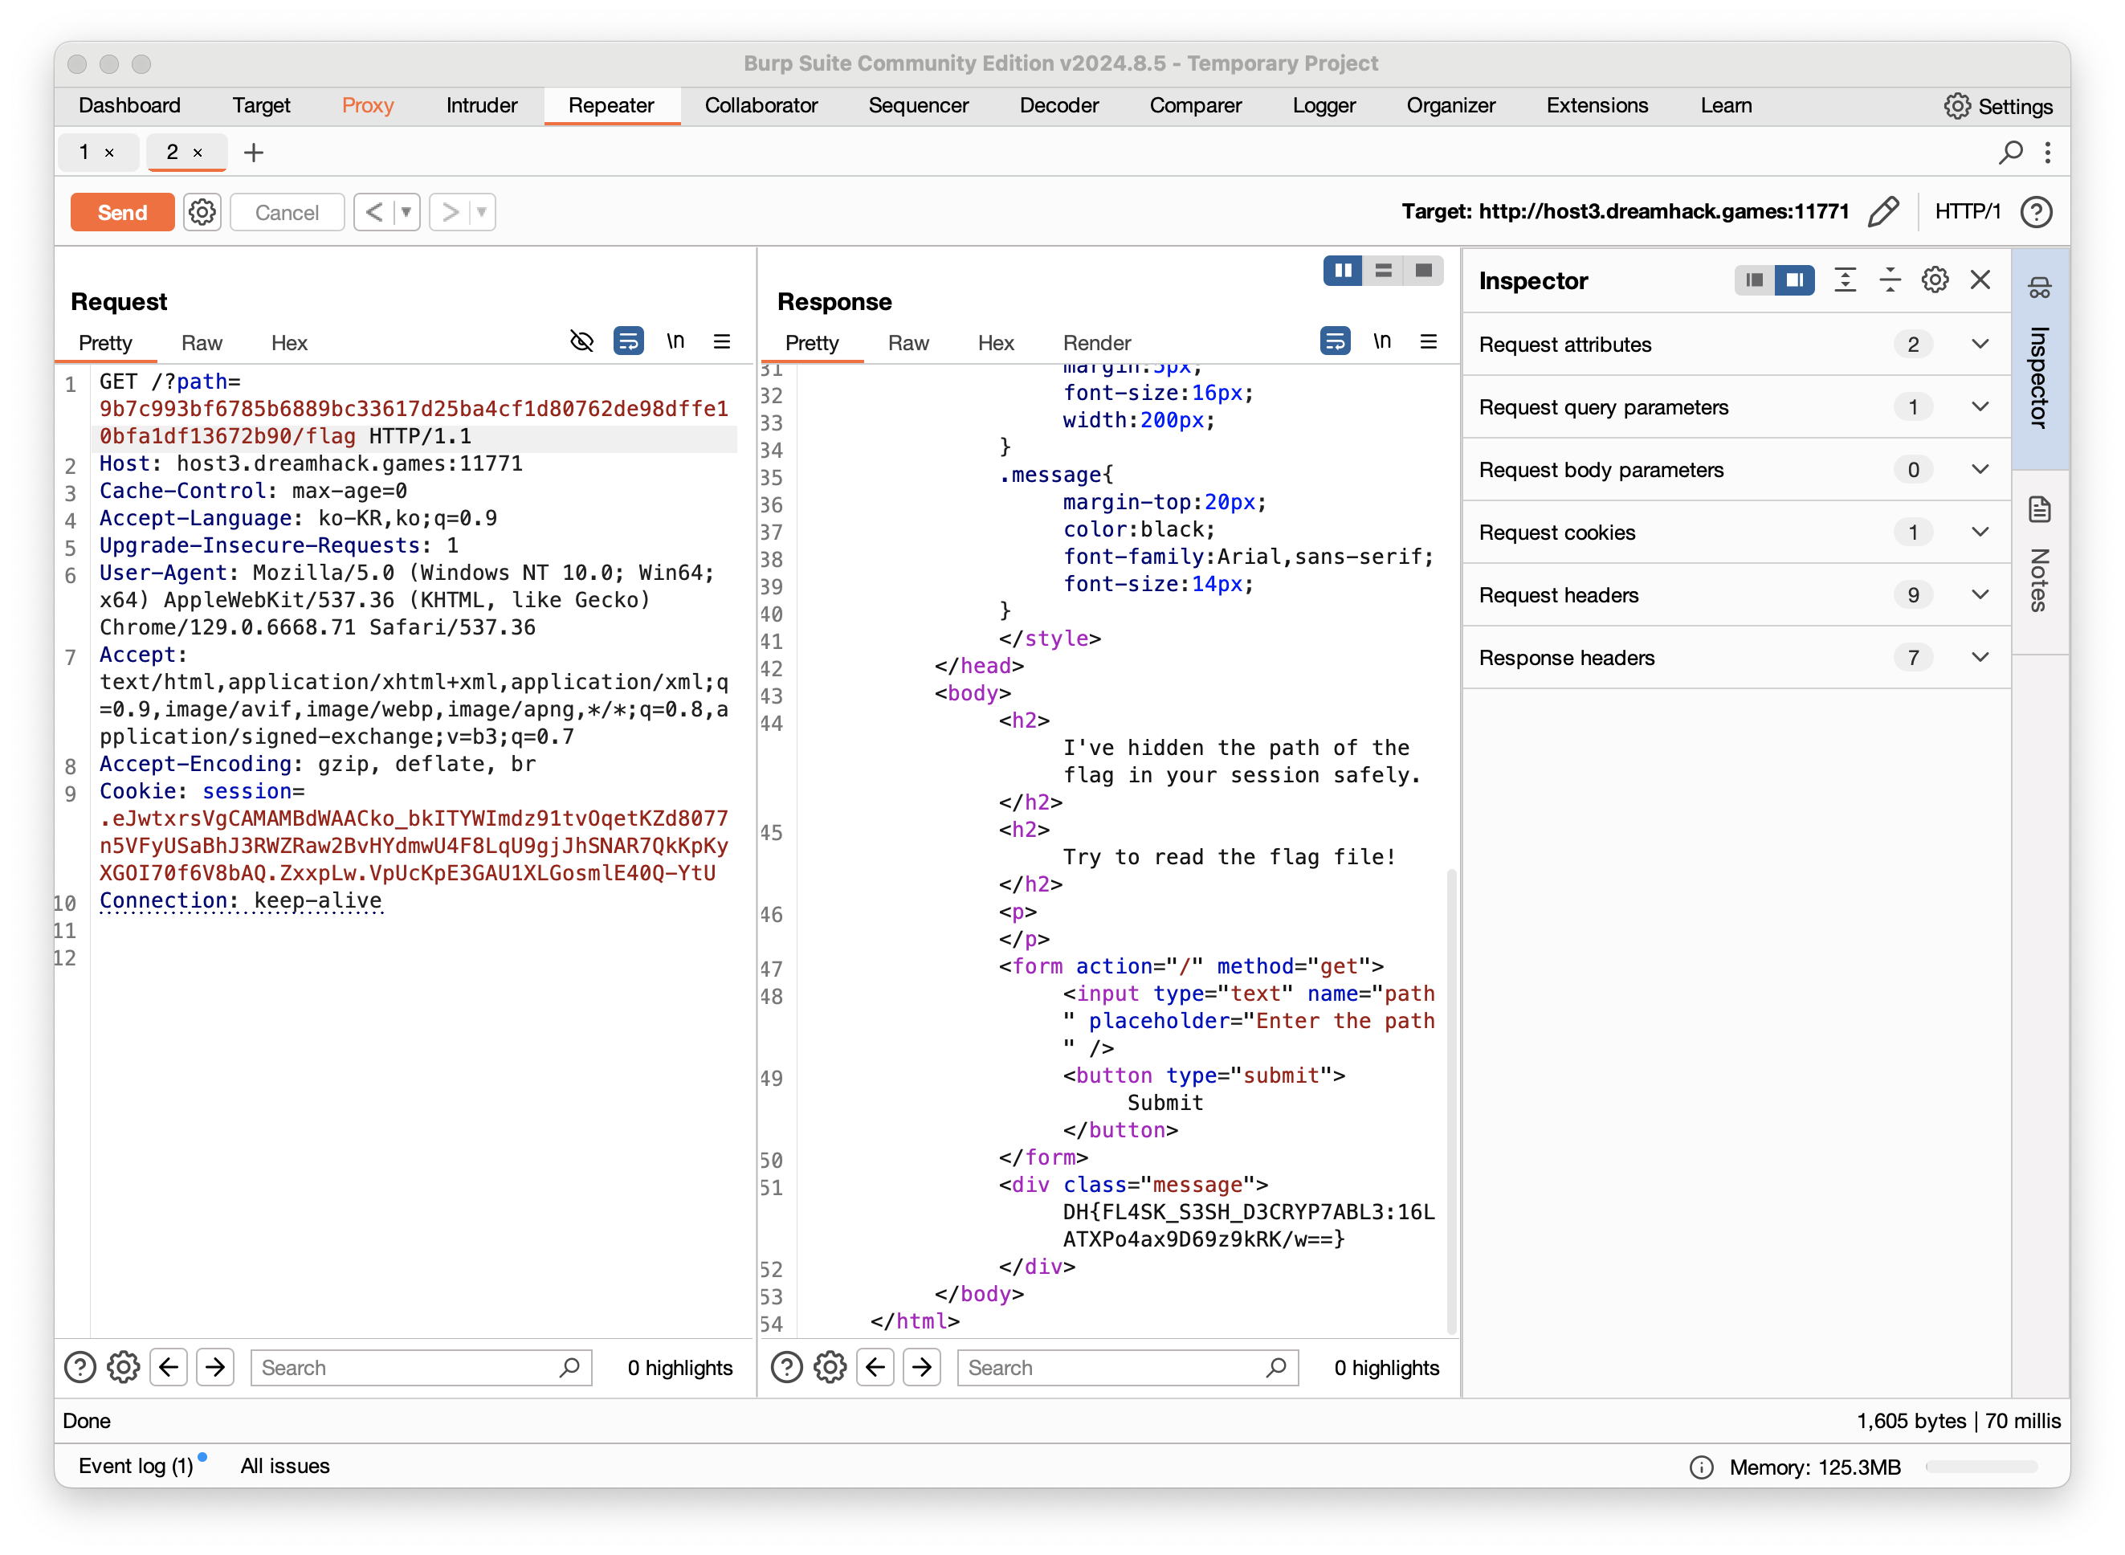Screen dimensions: 2125x1555
Task: Click the Response search input field
Action: coord(1111,1368)
